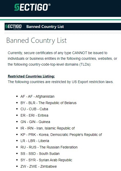This screenshot has height=171, width=121.
Task: Click the US Export restriction laws sentence
Action: pyautogui.click(x=61, y=82)
